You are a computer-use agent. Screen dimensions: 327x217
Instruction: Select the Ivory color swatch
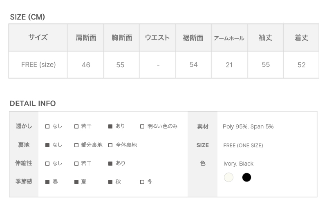(x=228, y=177)
